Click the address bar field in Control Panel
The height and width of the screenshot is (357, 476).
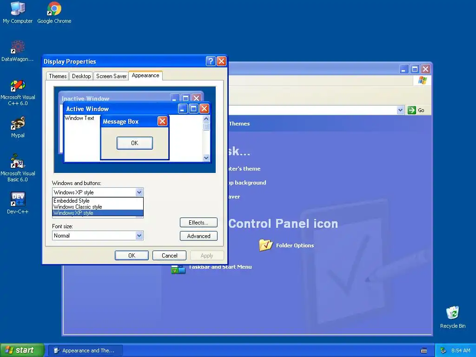point(312,110)
